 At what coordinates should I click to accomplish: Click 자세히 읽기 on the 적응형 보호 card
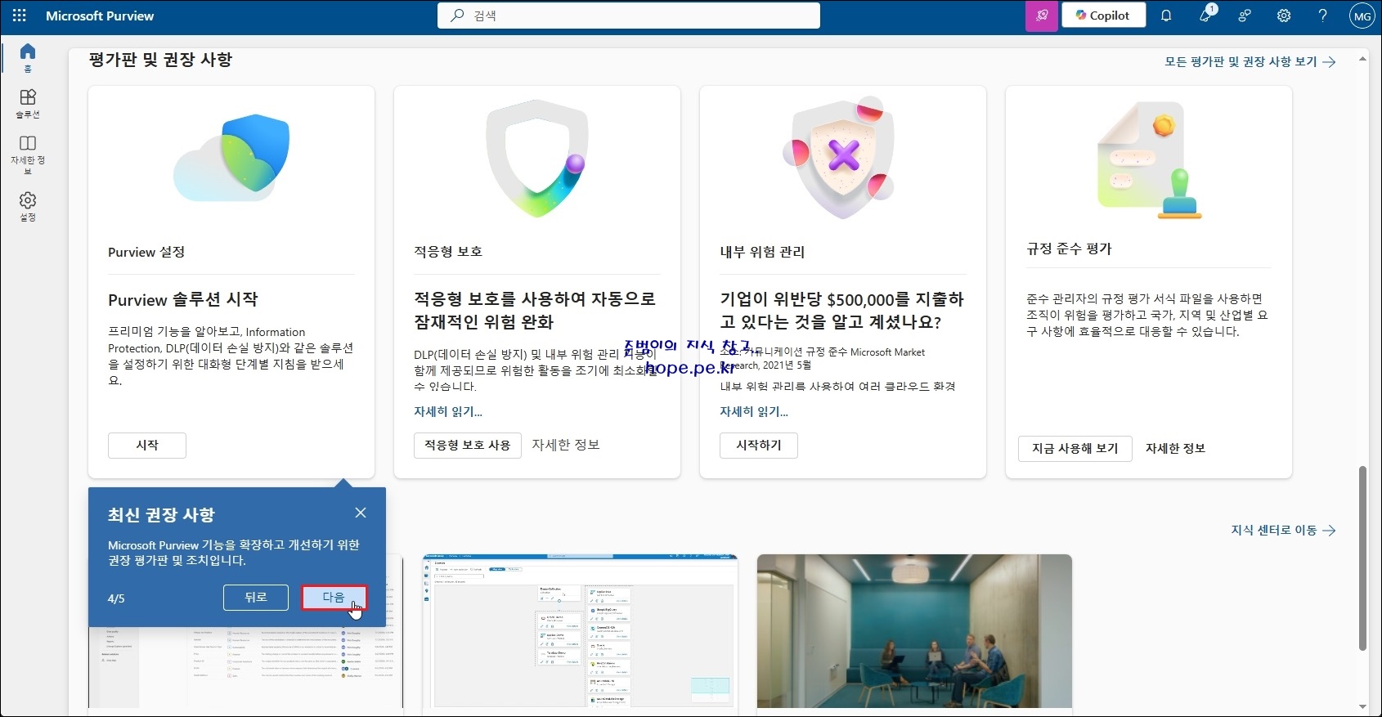448,412
